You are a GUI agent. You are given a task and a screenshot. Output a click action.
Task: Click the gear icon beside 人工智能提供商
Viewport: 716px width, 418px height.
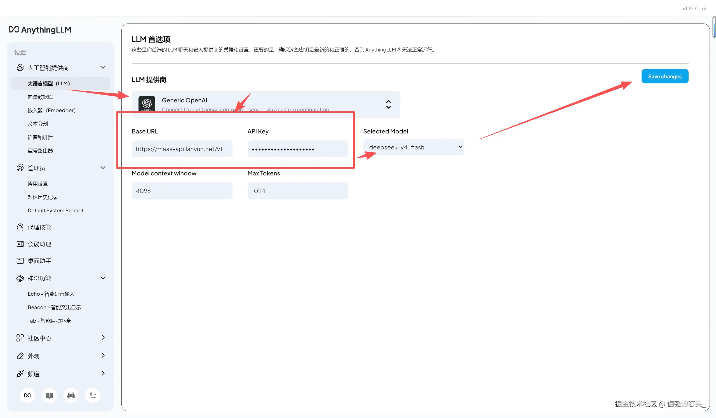(20, 68)
